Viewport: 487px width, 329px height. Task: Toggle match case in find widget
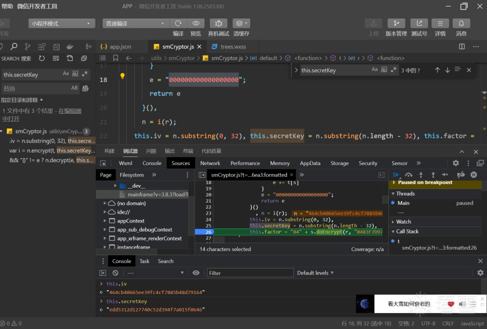[374, 70]
